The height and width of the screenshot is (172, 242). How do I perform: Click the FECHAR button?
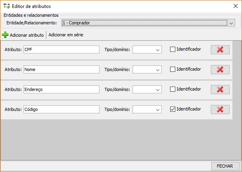point(225,166)
